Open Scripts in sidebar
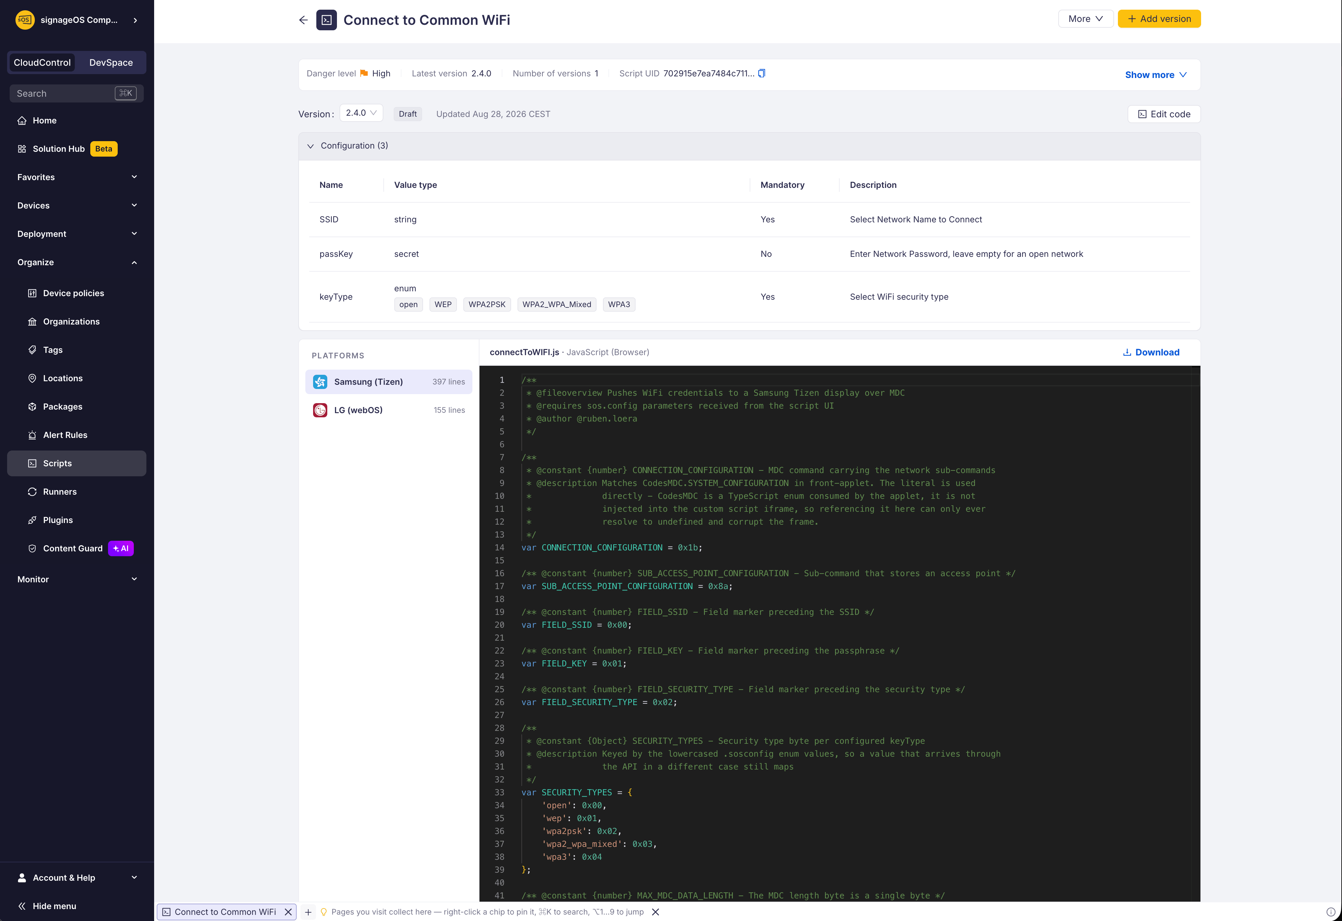Image resolution: width=1342 pixels, height=921 pixels. point(76,463)
